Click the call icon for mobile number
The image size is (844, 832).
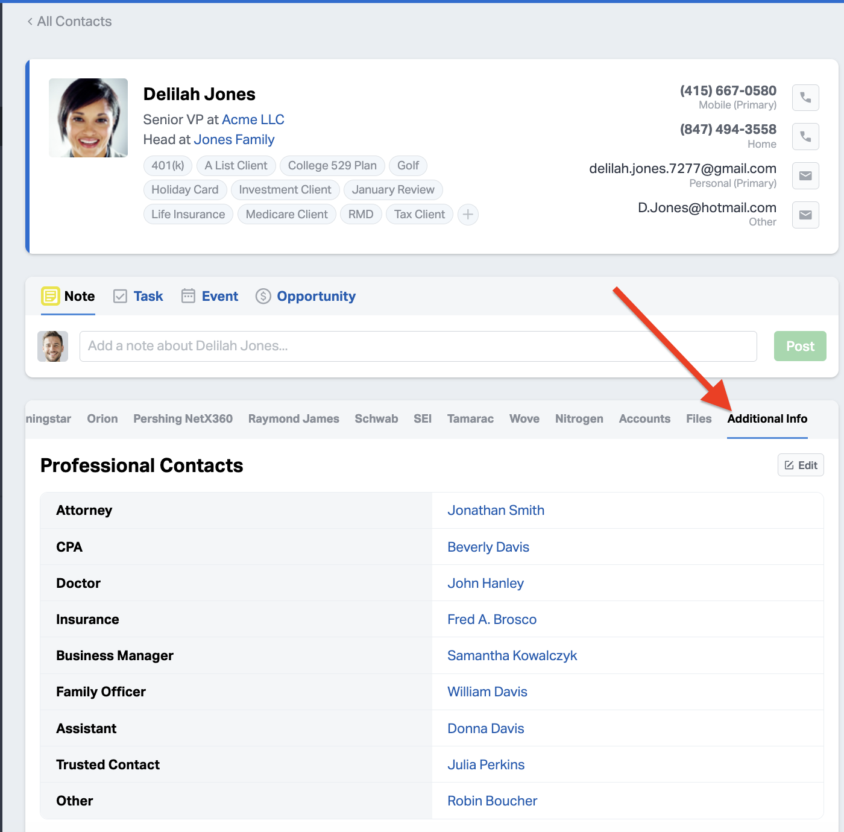pos(805,98)
